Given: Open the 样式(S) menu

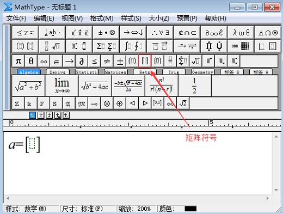Looking at the screenshot, I should (131, 19).
